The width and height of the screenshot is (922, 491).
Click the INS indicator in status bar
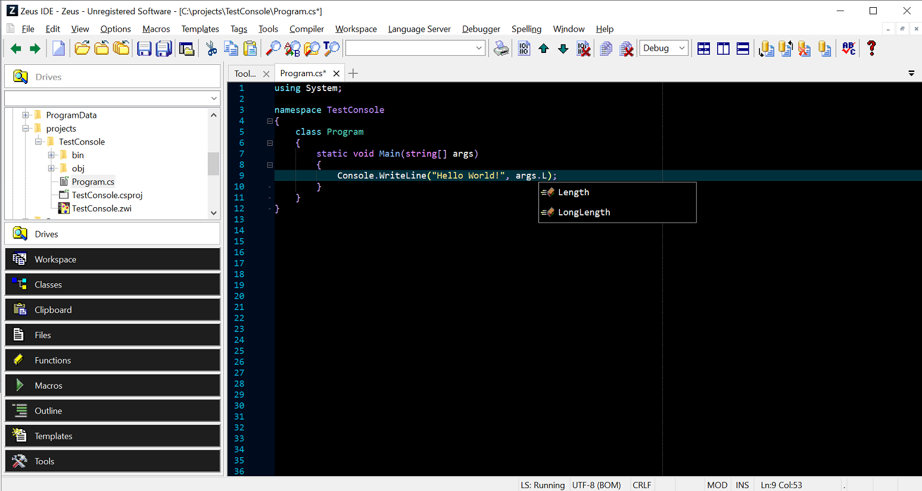tap(742, 485)
